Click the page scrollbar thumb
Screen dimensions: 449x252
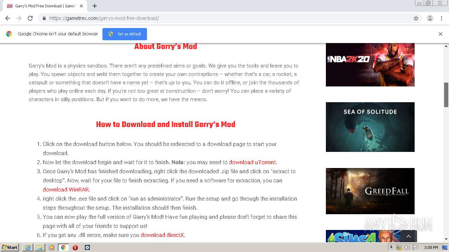(446, 94)
